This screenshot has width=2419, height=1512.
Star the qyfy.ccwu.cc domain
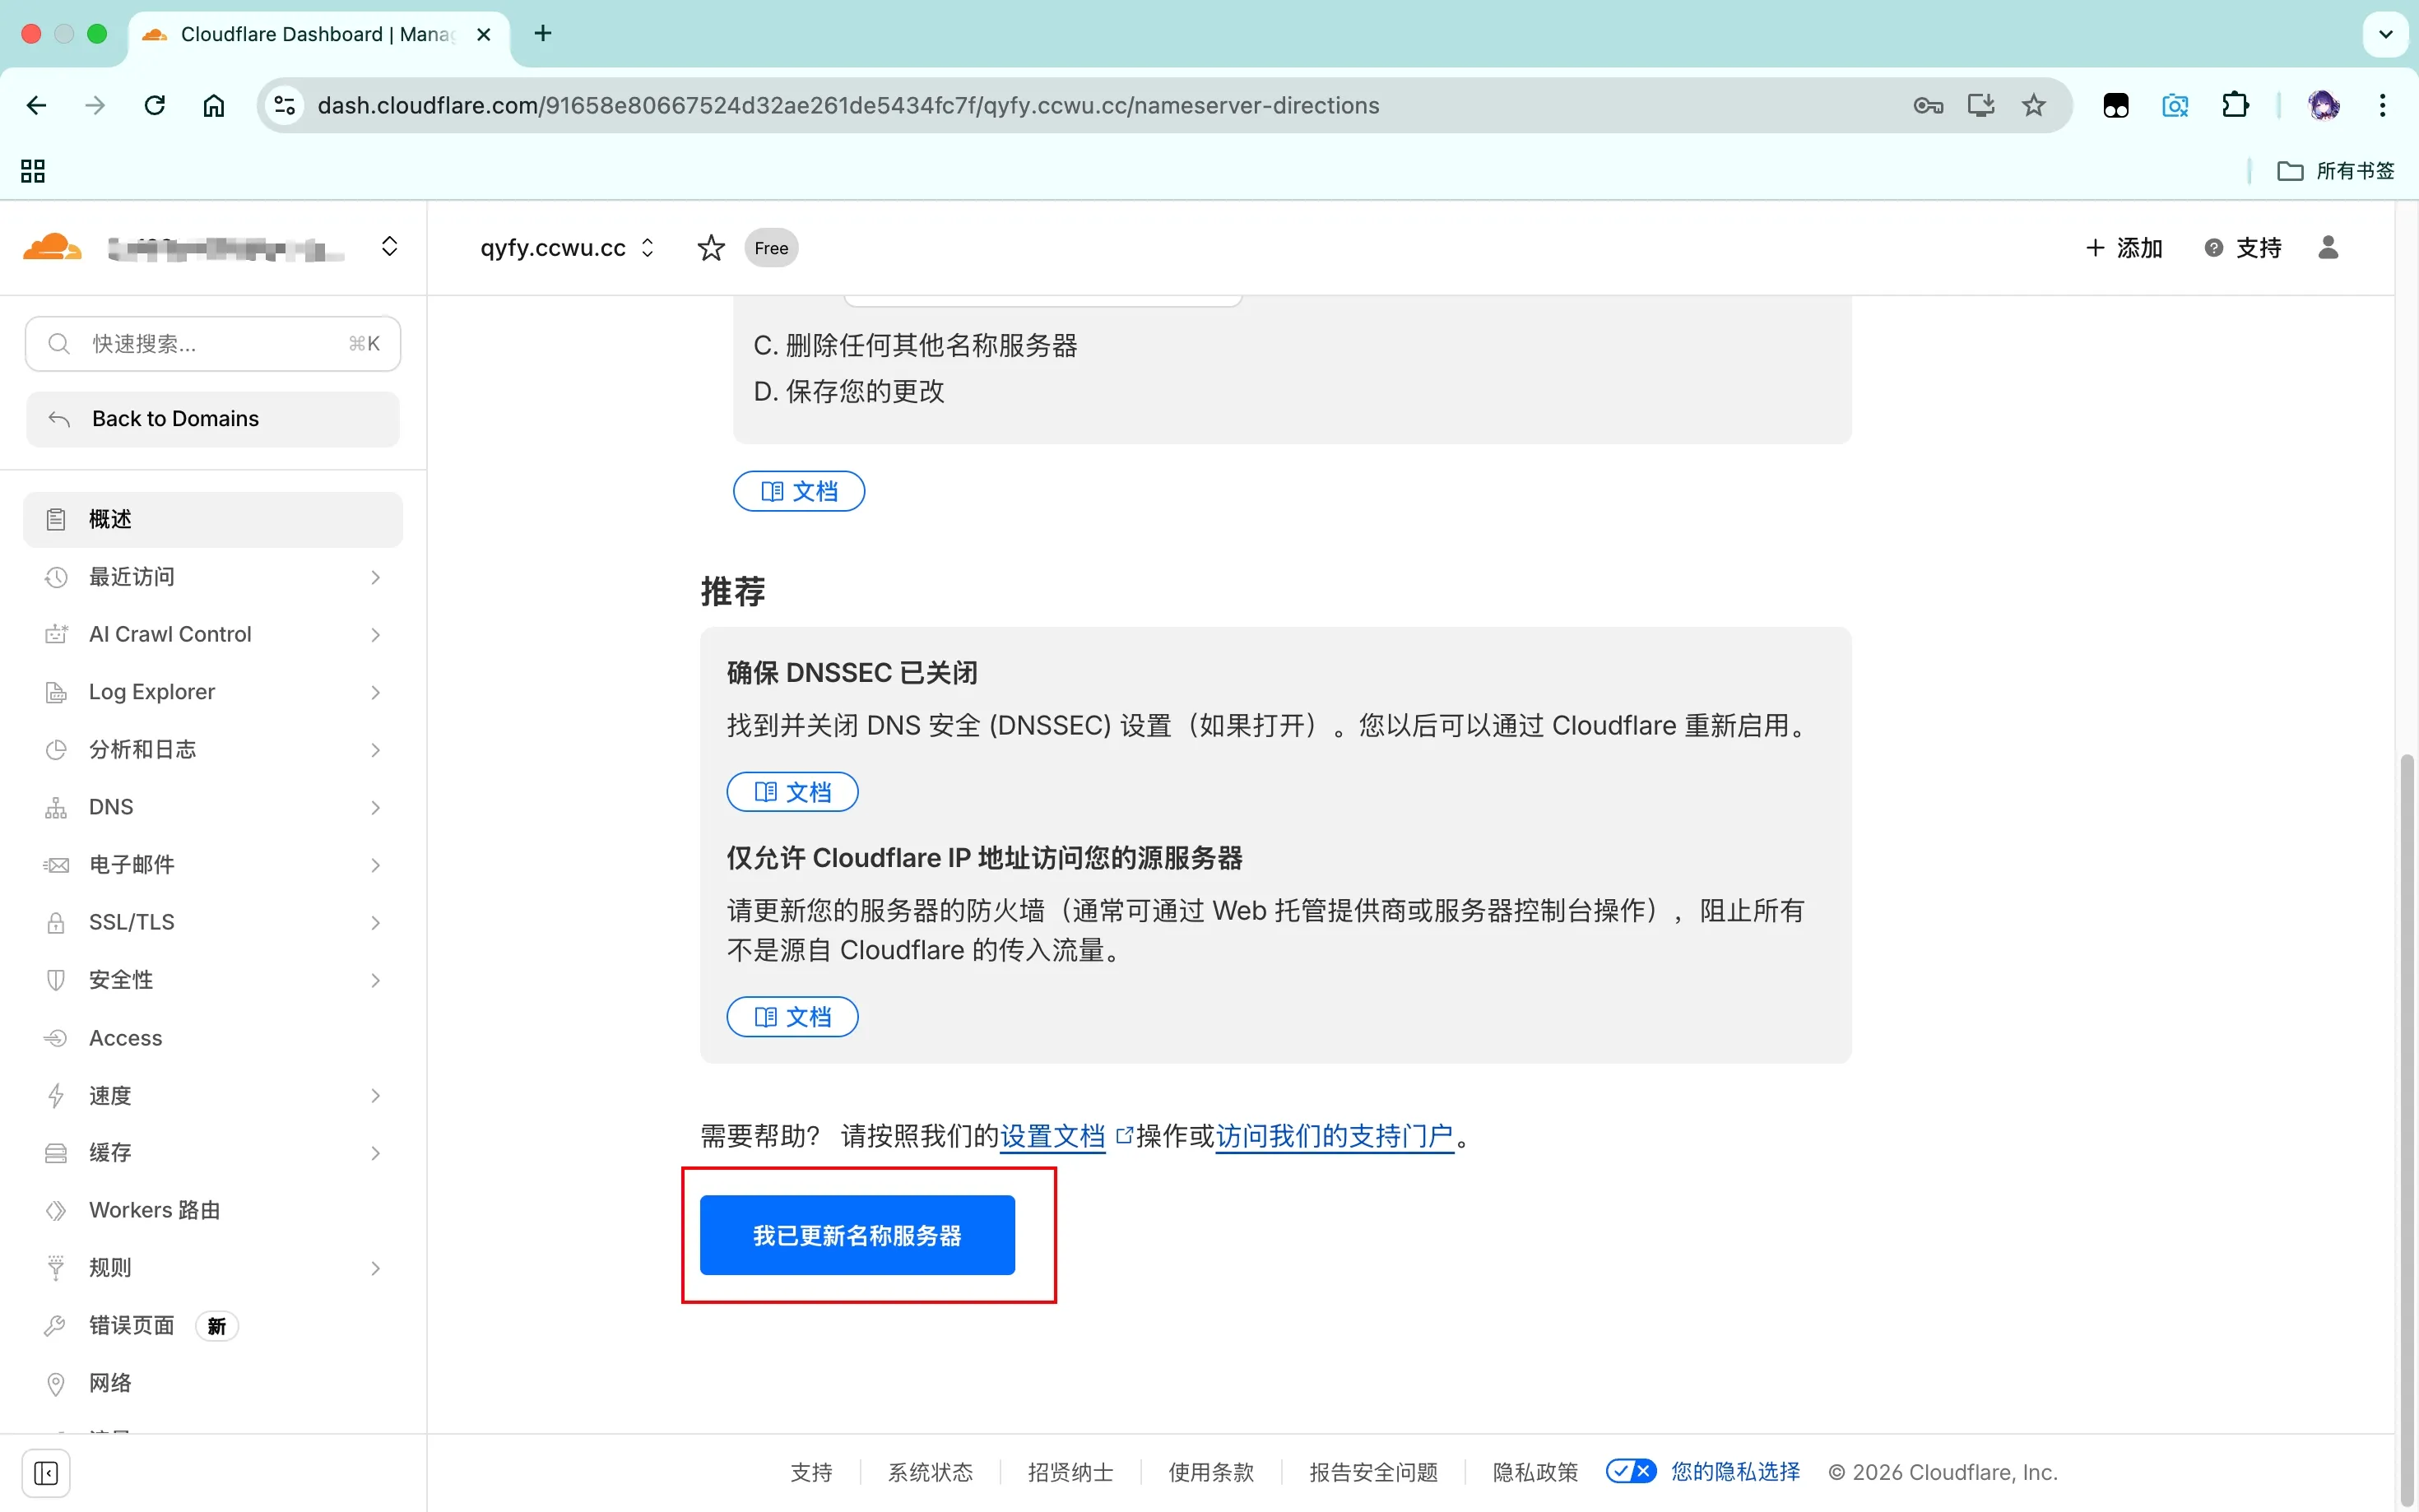point(710,248)
